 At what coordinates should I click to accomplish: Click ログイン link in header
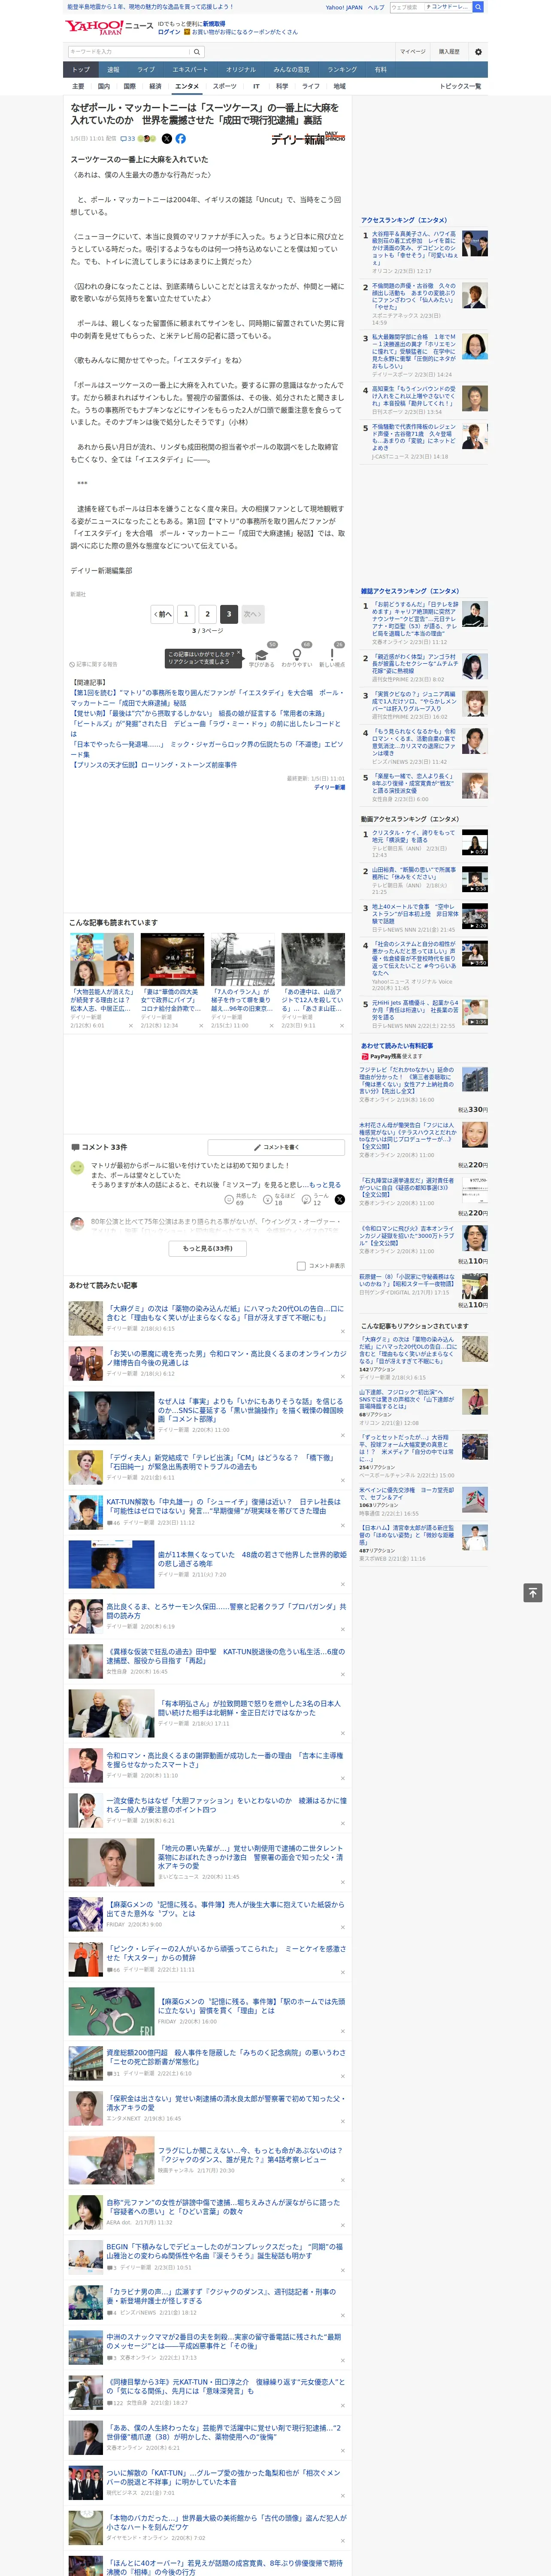(x=169, y=32)
